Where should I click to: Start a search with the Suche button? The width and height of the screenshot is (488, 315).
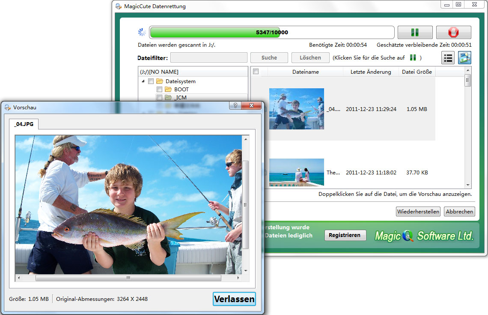click(269, 57)
